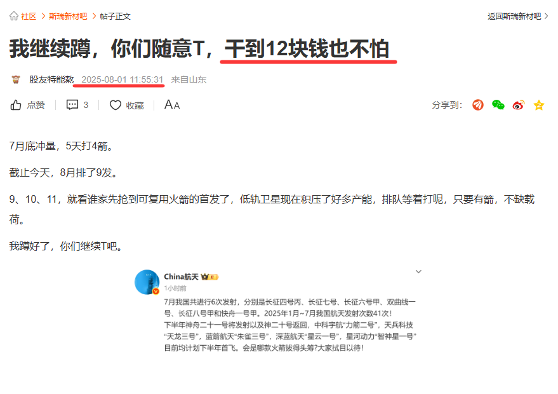Click the home icon in breadcrumb
The width and height of the screenshot is (558, 394).
[x=14, y=16]
